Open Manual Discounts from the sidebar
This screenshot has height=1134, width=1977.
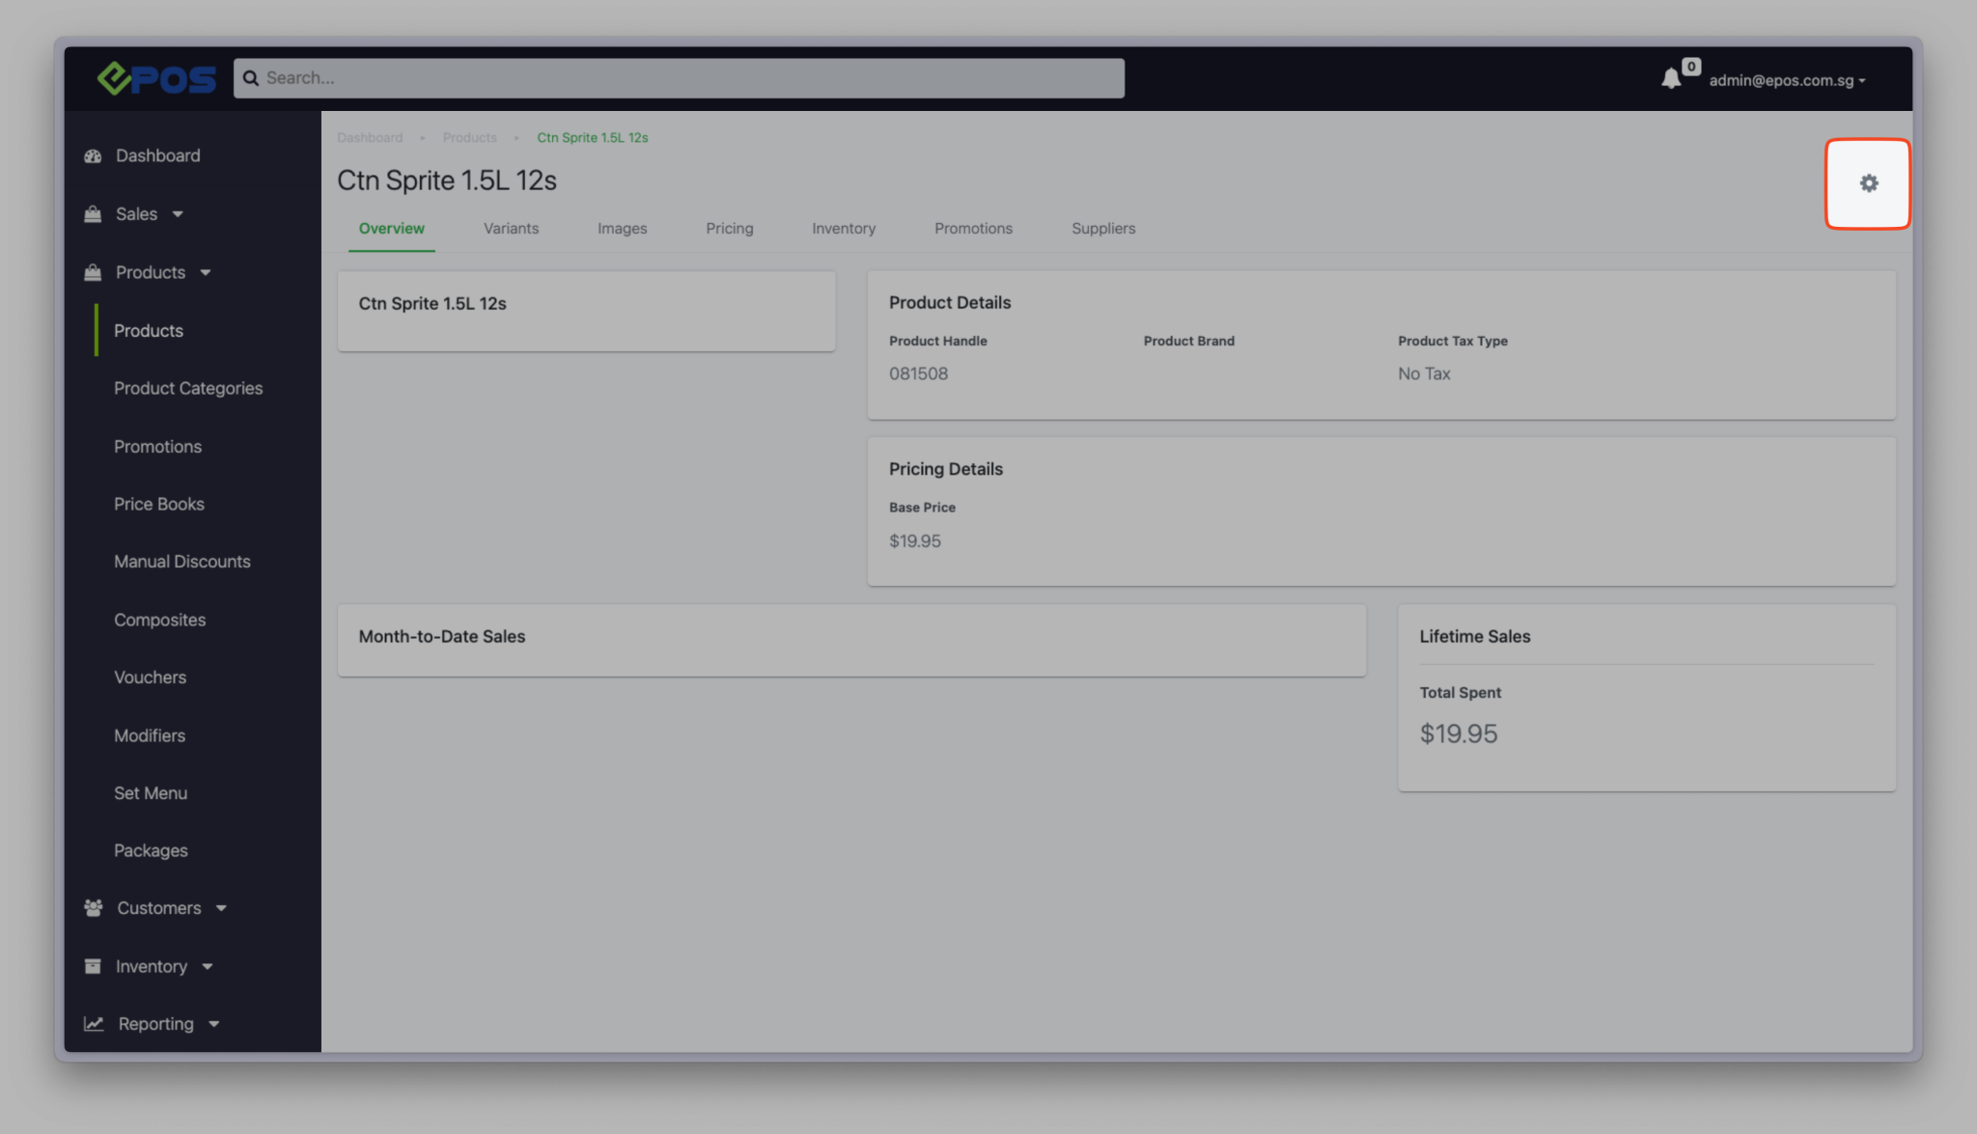181,561
